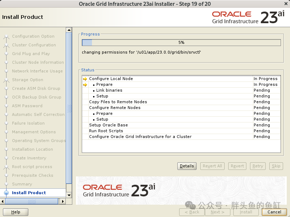Image resolution: width=290 pixels, height=217 pixels.
Task: Select the OCR Backup Disk Group step
Action: (x=37, y=97)
